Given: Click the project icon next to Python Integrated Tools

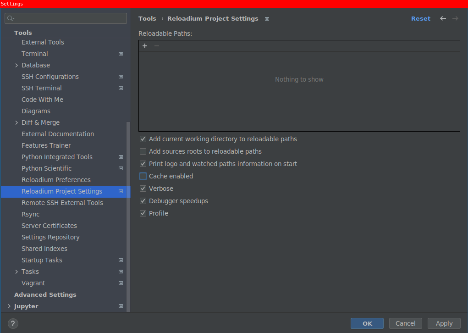Looking at the screenshot, I should (x=121, y=157).
